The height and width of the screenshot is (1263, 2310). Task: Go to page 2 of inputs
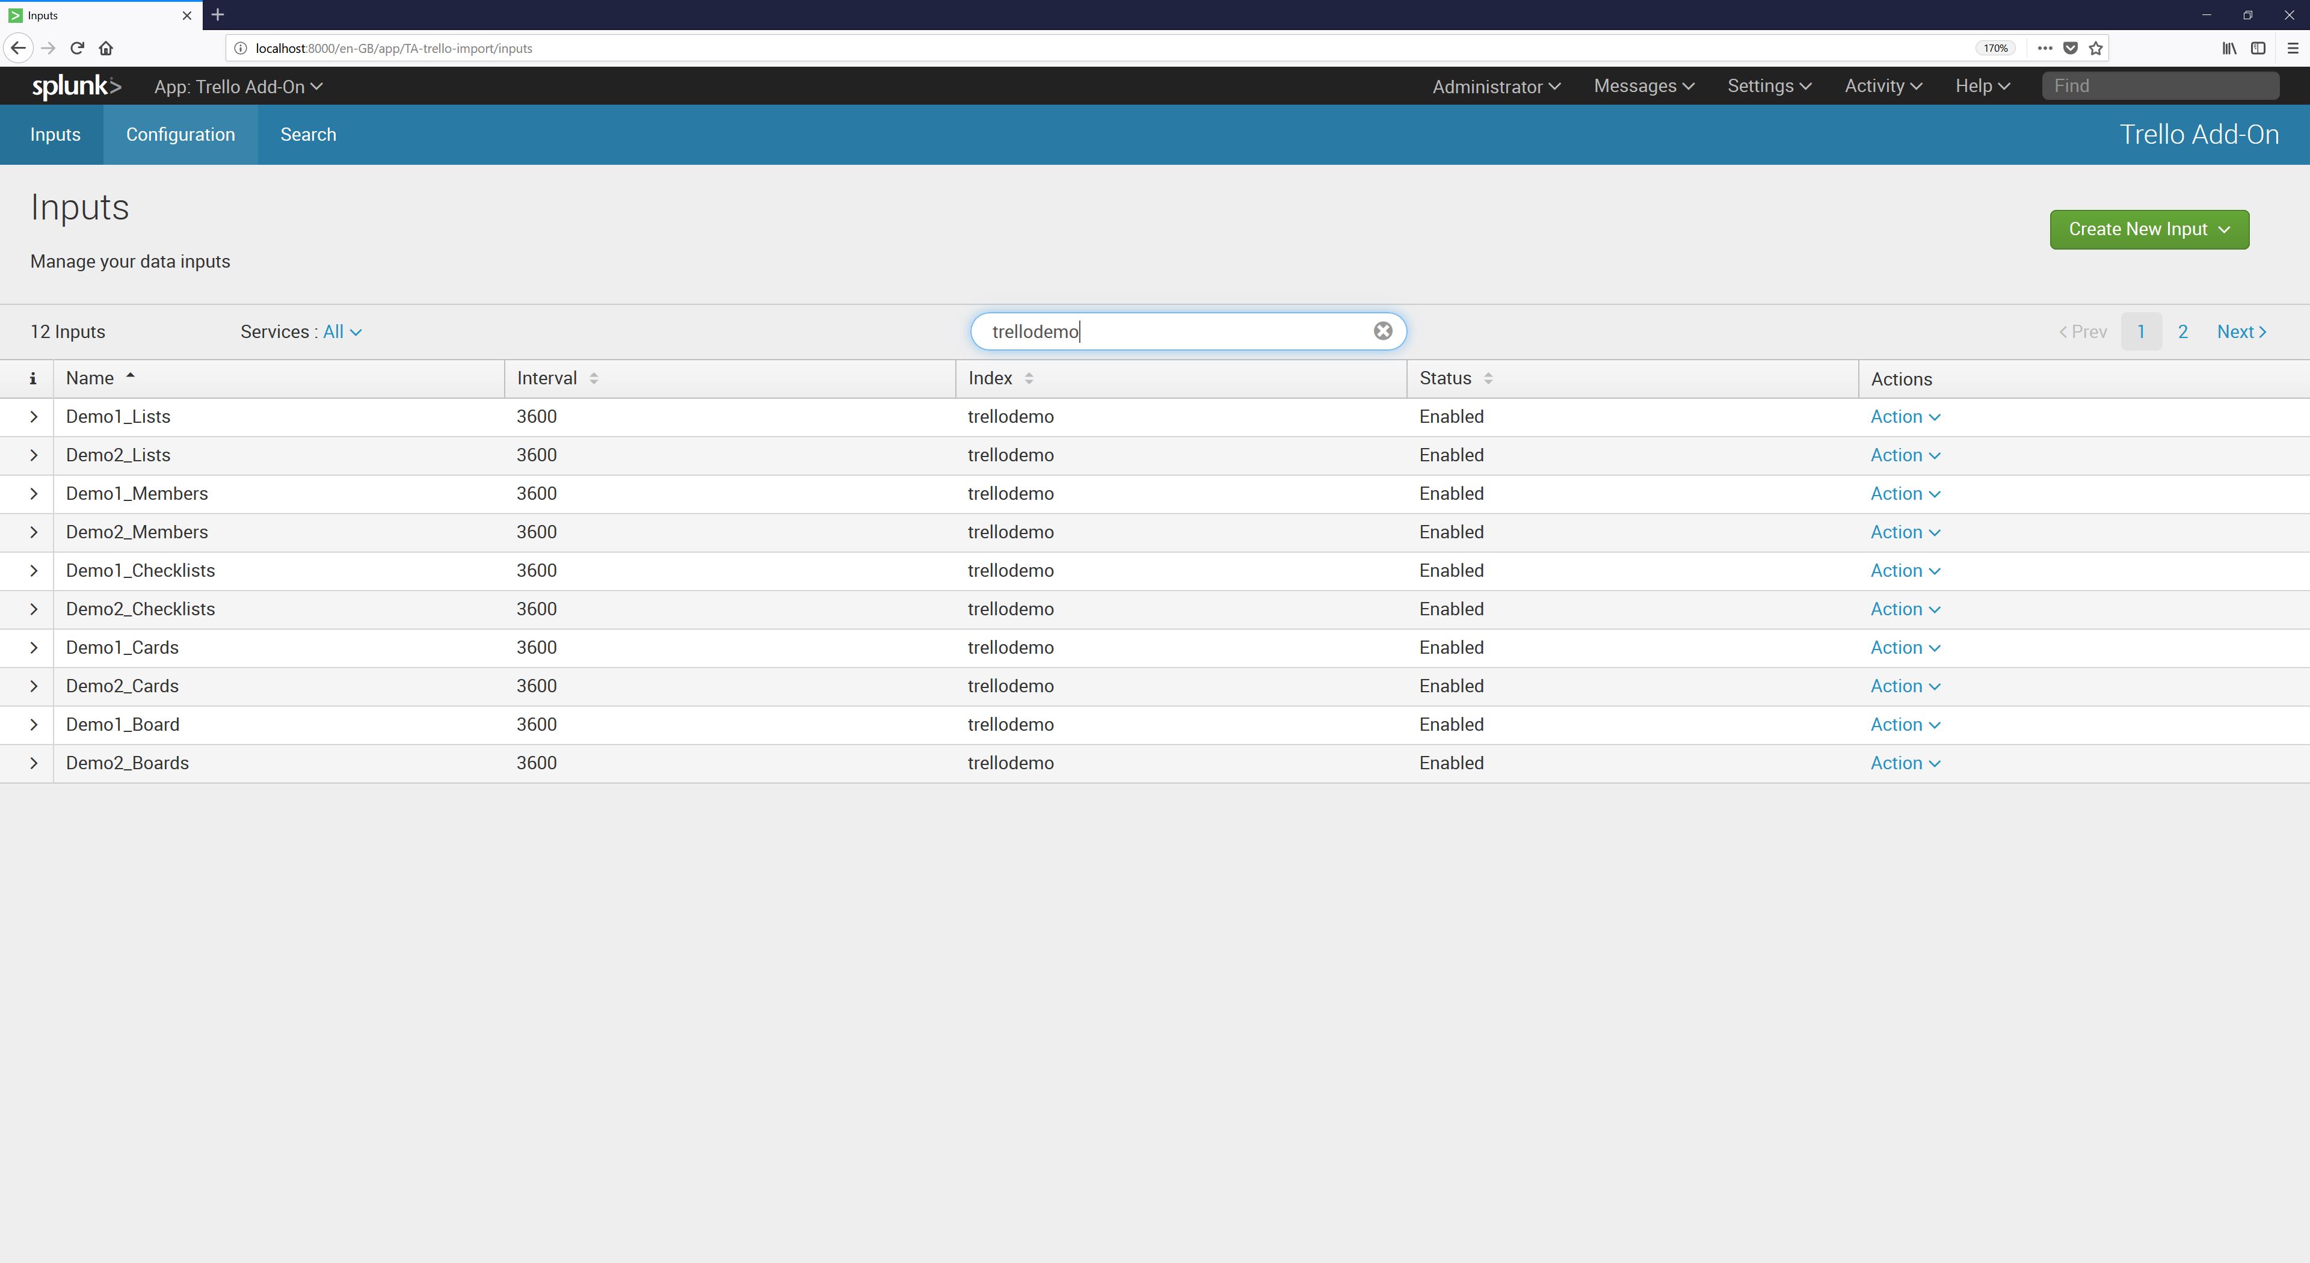point(2182,331)
